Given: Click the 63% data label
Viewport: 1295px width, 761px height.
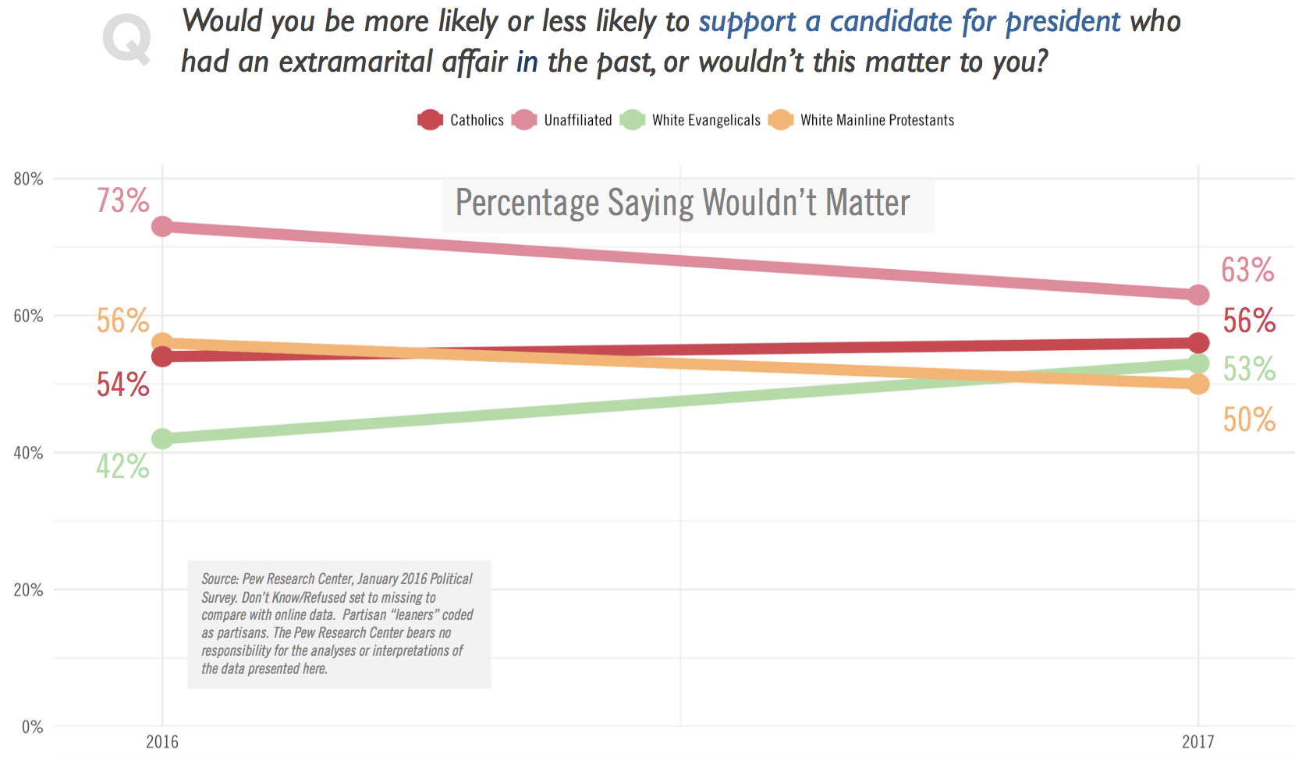Looking at the screenshot, I should click(x=1247, y=271).
